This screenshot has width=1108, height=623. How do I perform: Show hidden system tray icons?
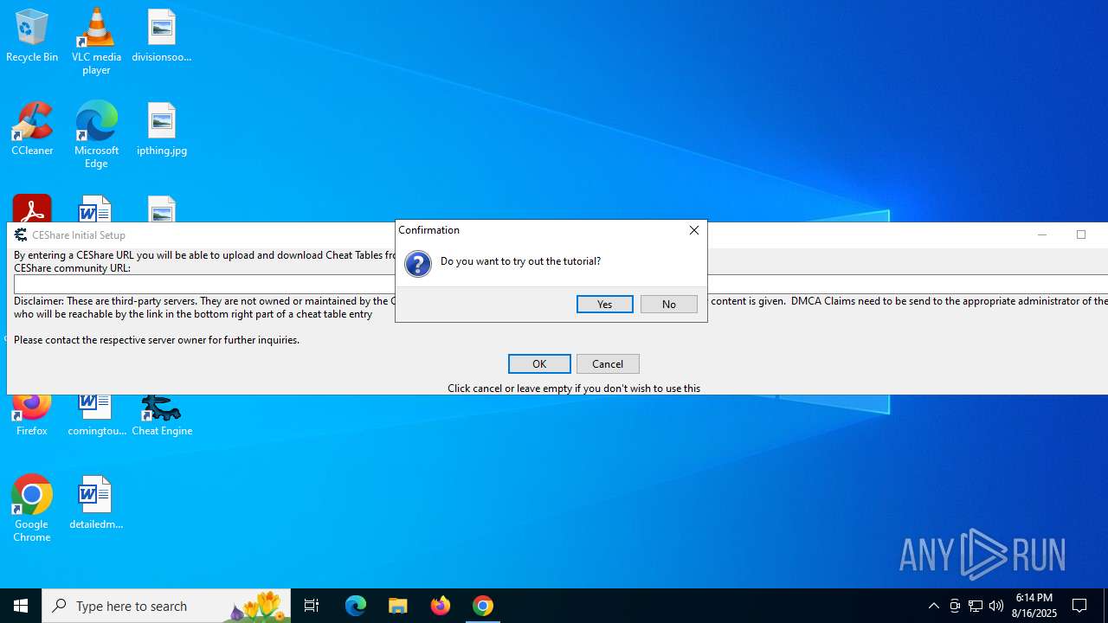pos(933,606)
